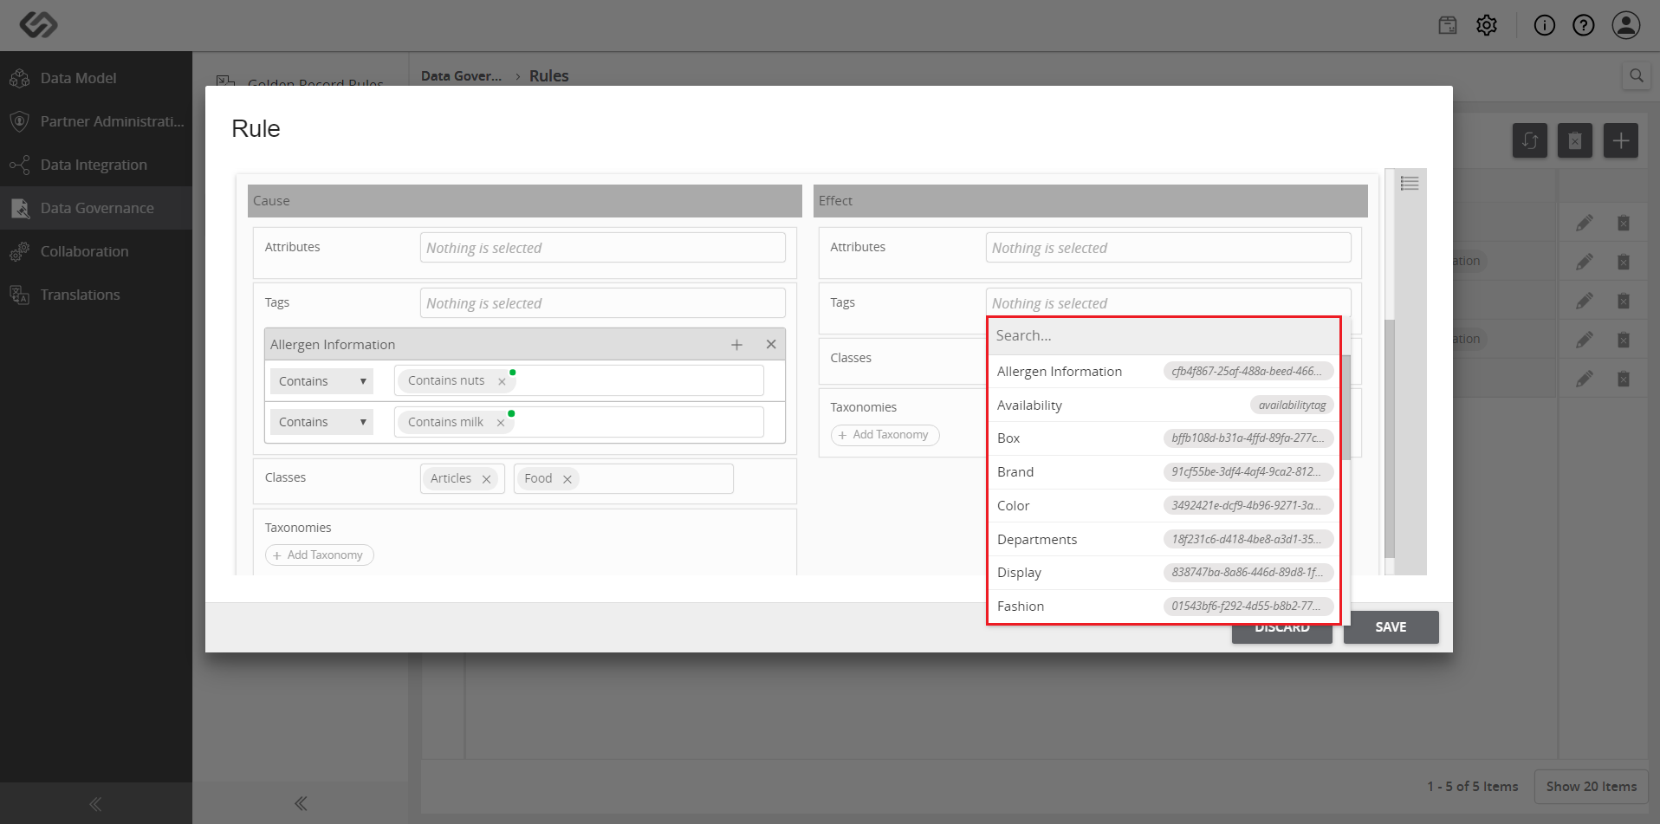Remove the 'Contains nuts' chip
This screenshot has height=824, width=1660.
tap(502, 381)
